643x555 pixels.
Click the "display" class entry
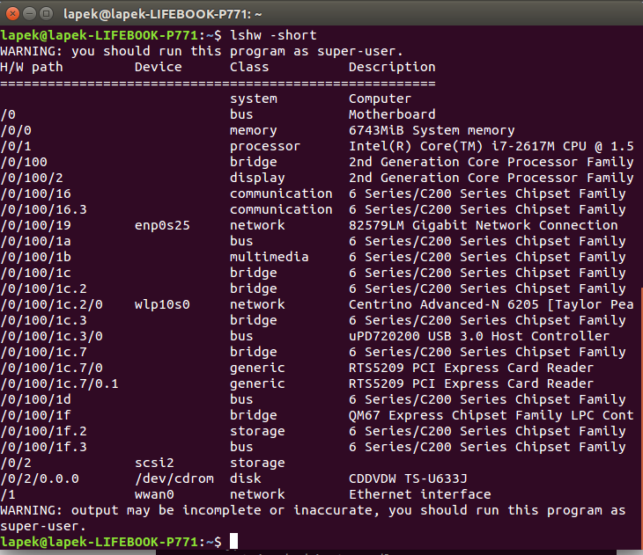pos(257,178)
